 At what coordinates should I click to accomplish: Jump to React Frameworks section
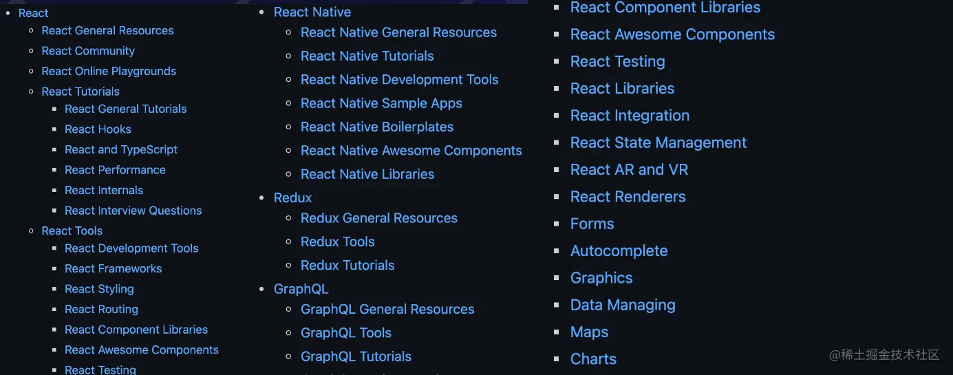click(x=114, y=268)
